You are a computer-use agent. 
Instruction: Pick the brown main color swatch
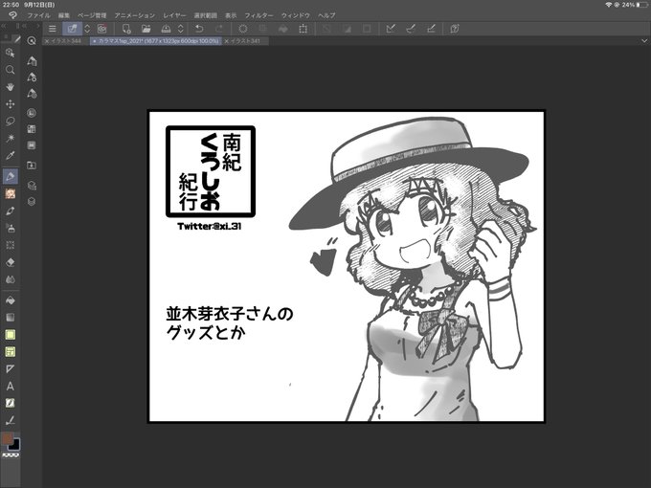pyautogui.click(x=7, y=438)
